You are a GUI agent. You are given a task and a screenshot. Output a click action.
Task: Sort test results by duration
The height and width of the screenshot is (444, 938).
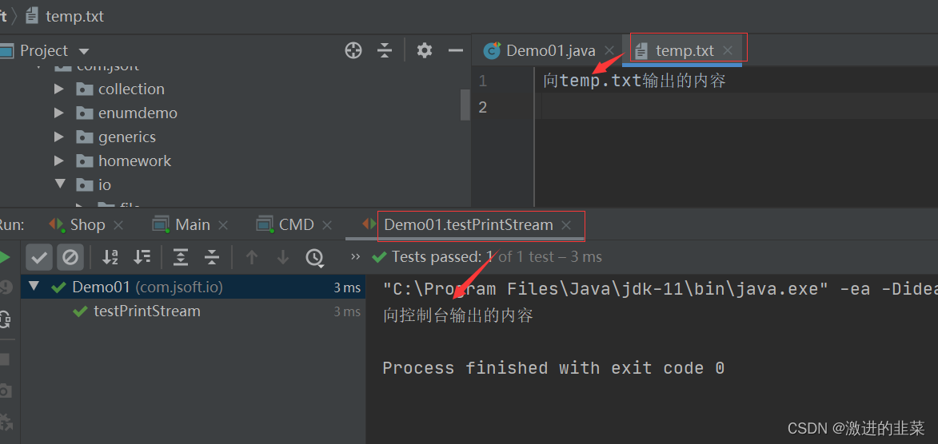coord(142,257)
